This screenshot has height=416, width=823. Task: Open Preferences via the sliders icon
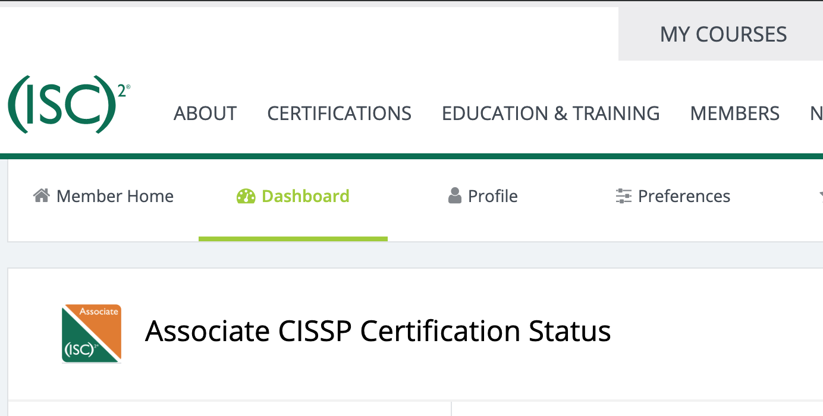623,196
